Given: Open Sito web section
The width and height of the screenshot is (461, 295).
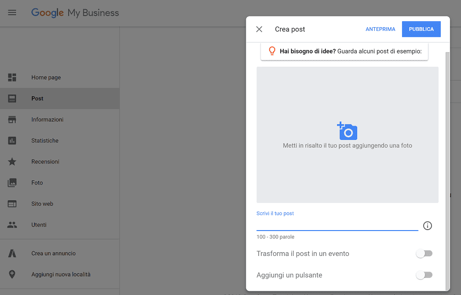Looking at the screenshot, I should tap(59, 204).
